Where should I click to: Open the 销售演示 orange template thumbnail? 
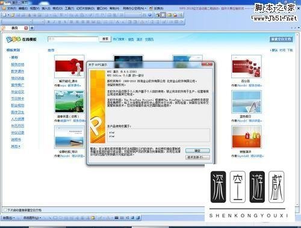[x=246, y=137]
